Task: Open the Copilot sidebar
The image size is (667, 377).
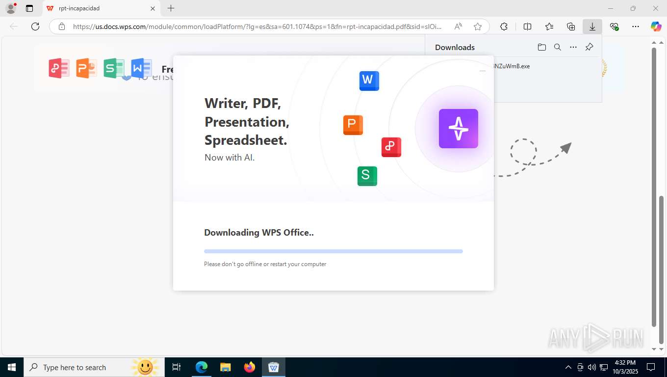Action: coord(656,27)
